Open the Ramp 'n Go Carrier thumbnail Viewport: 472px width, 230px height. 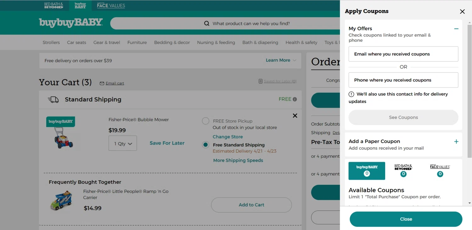61,200
